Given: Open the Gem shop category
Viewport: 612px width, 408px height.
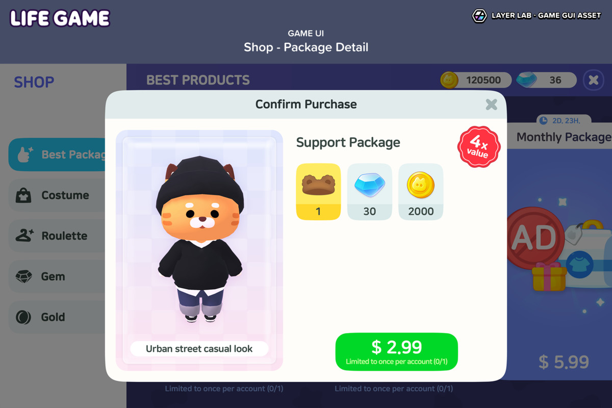Looking at the screenshot, I should (57, 276).
